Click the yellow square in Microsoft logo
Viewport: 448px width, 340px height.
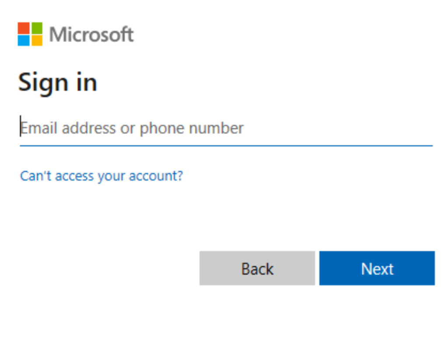coord(37,40)
